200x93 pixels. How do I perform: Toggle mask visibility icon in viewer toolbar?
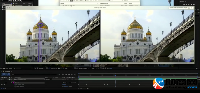point(49,68)
